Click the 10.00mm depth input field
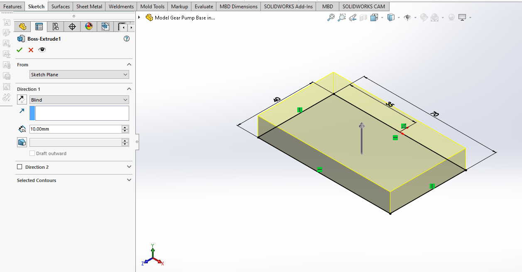Image resolution: width=522 pixels, height=272 pixels. coord(75,129)
